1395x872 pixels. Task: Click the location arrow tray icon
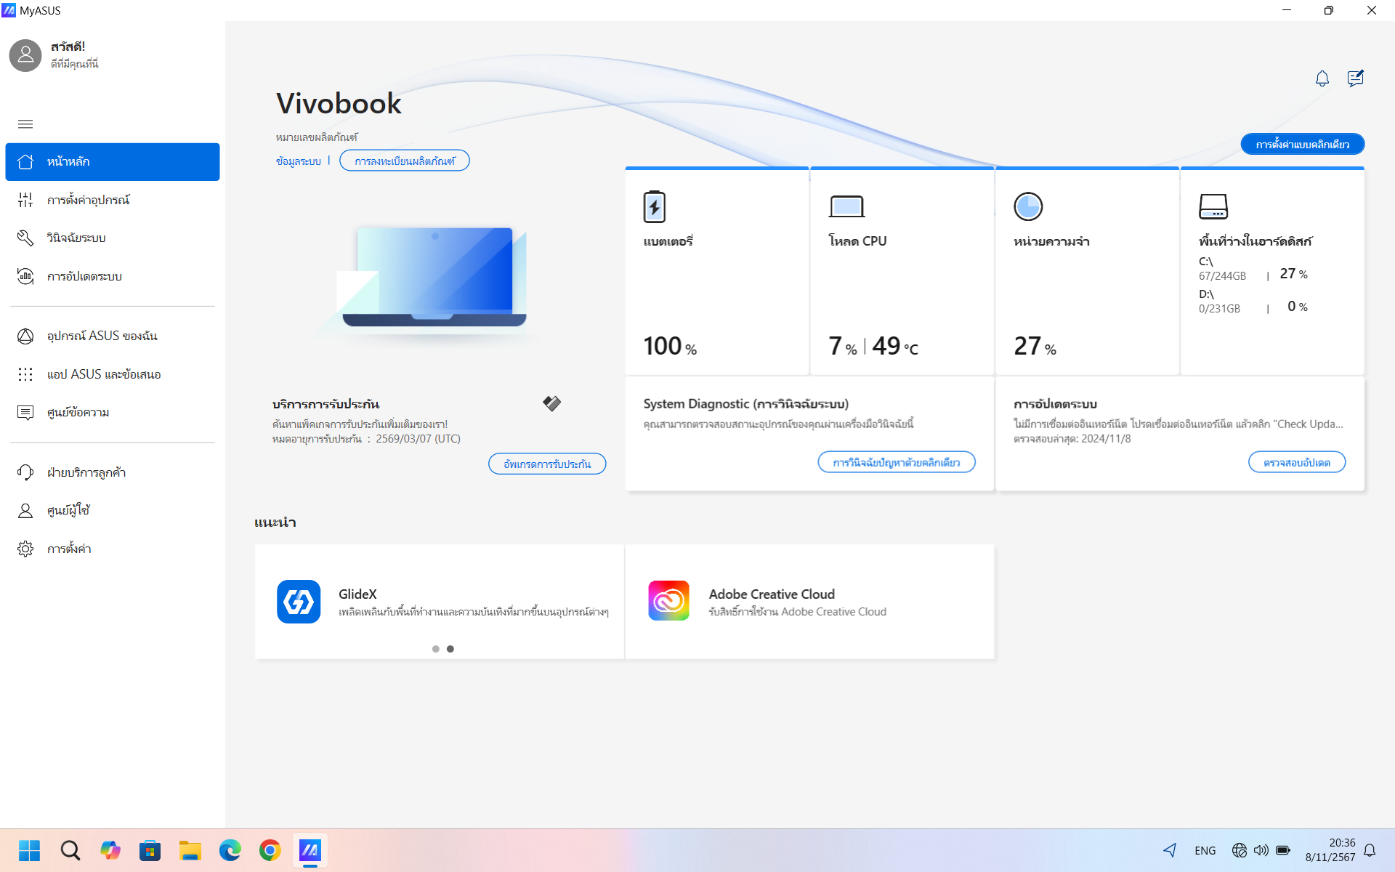click(1170, 850)
